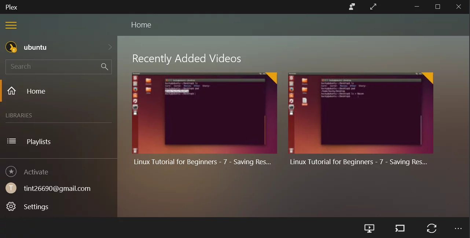The height and width of the screenshot is (238, 470).
Task: Select the ubuntu server name
Action: [x=35, y=47]
